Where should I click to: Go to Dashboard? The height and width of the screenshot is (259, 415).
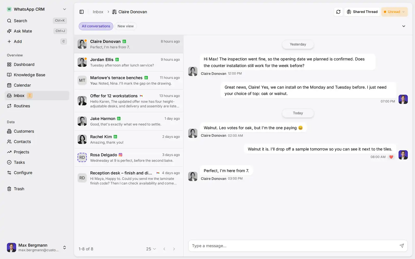pyautogui.click(x=37, y=64)
